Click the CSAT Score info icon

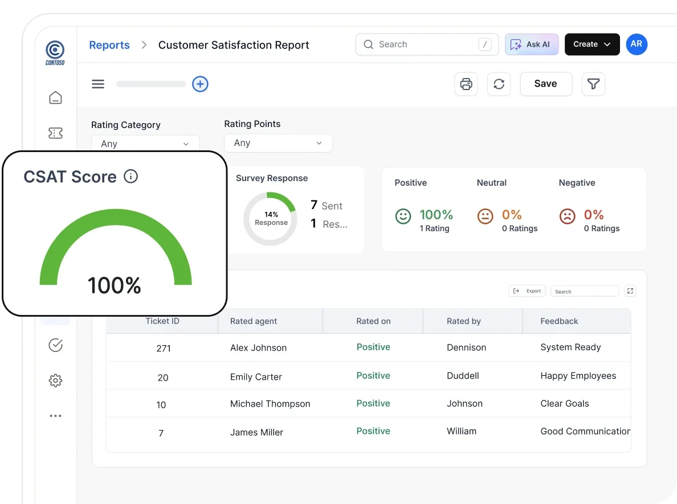point(130,176)
